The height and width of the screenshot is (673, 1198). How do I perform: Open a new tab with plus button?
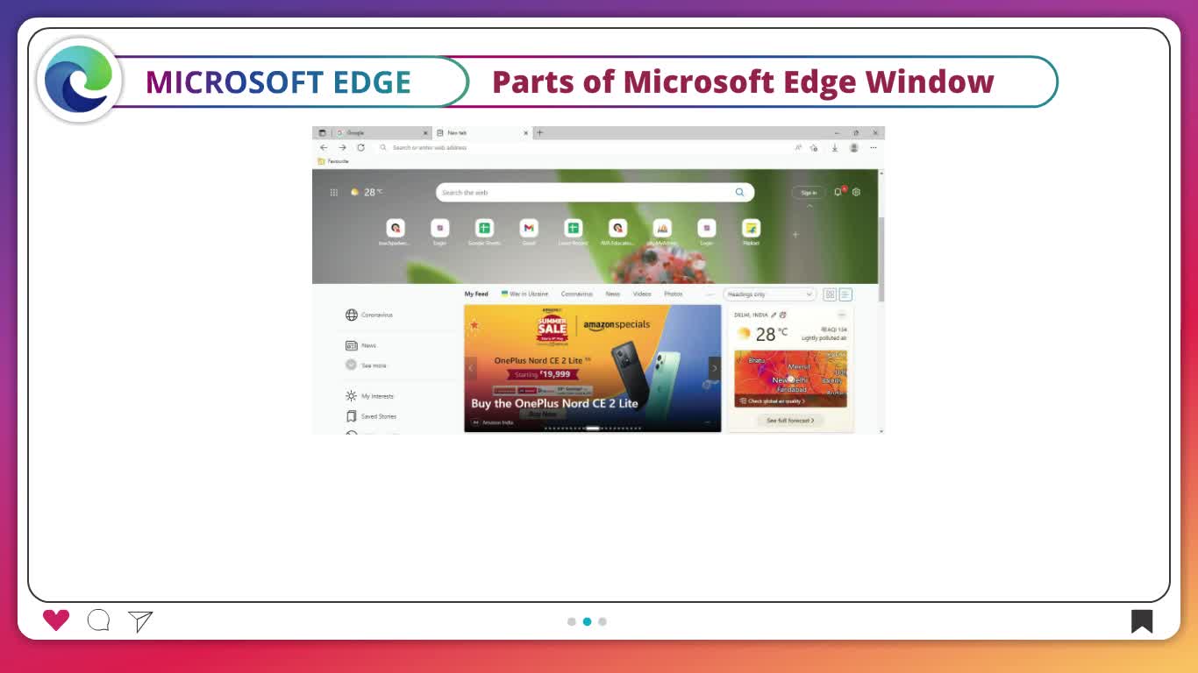540,133
